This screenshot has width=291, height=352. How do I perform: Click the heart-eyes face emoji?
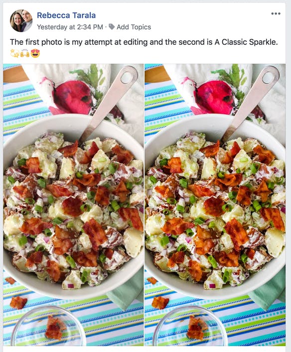[35, 54]
